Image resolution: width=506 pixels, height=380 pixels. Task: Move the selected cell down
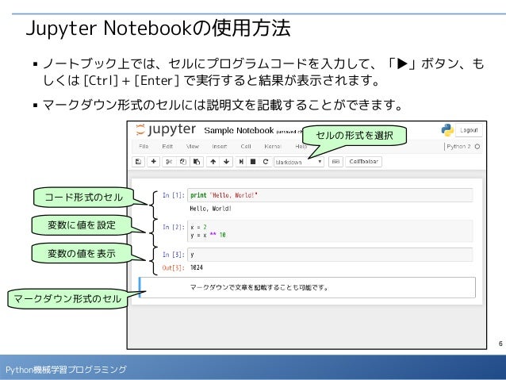226,162
